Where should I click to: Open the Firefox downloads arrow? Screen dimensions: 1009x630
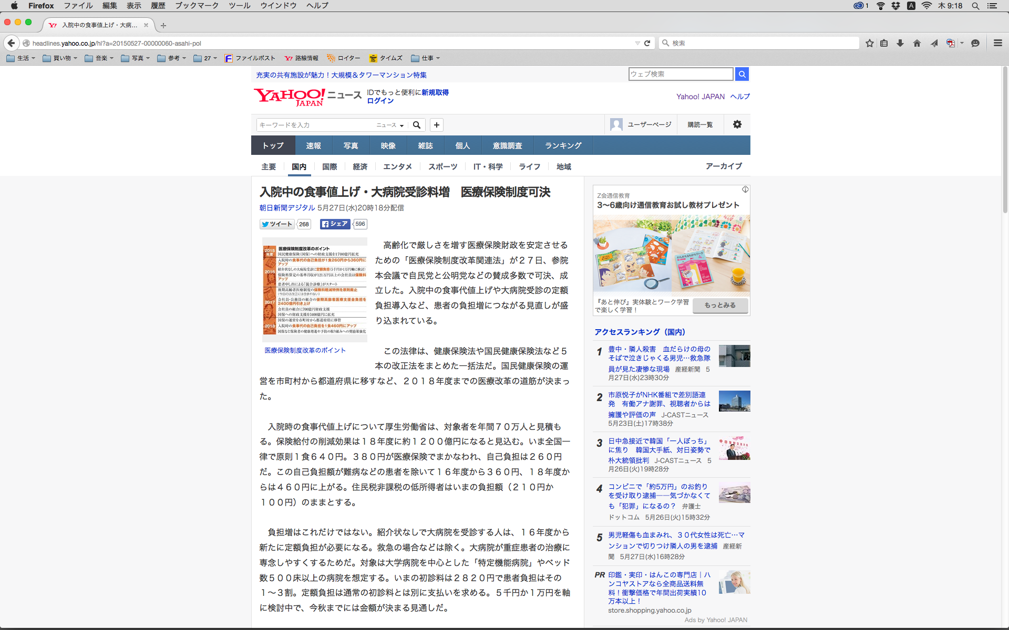pos(900,43)
